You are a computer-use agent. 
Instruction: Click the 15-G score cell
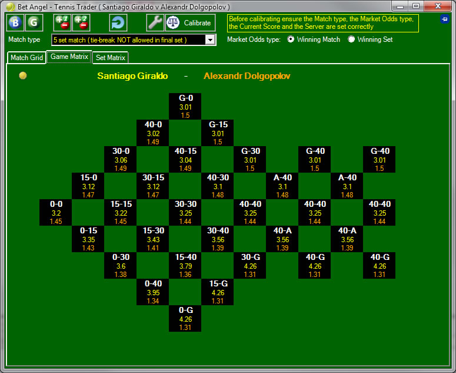pyautogui.click(x=218, y=292)
